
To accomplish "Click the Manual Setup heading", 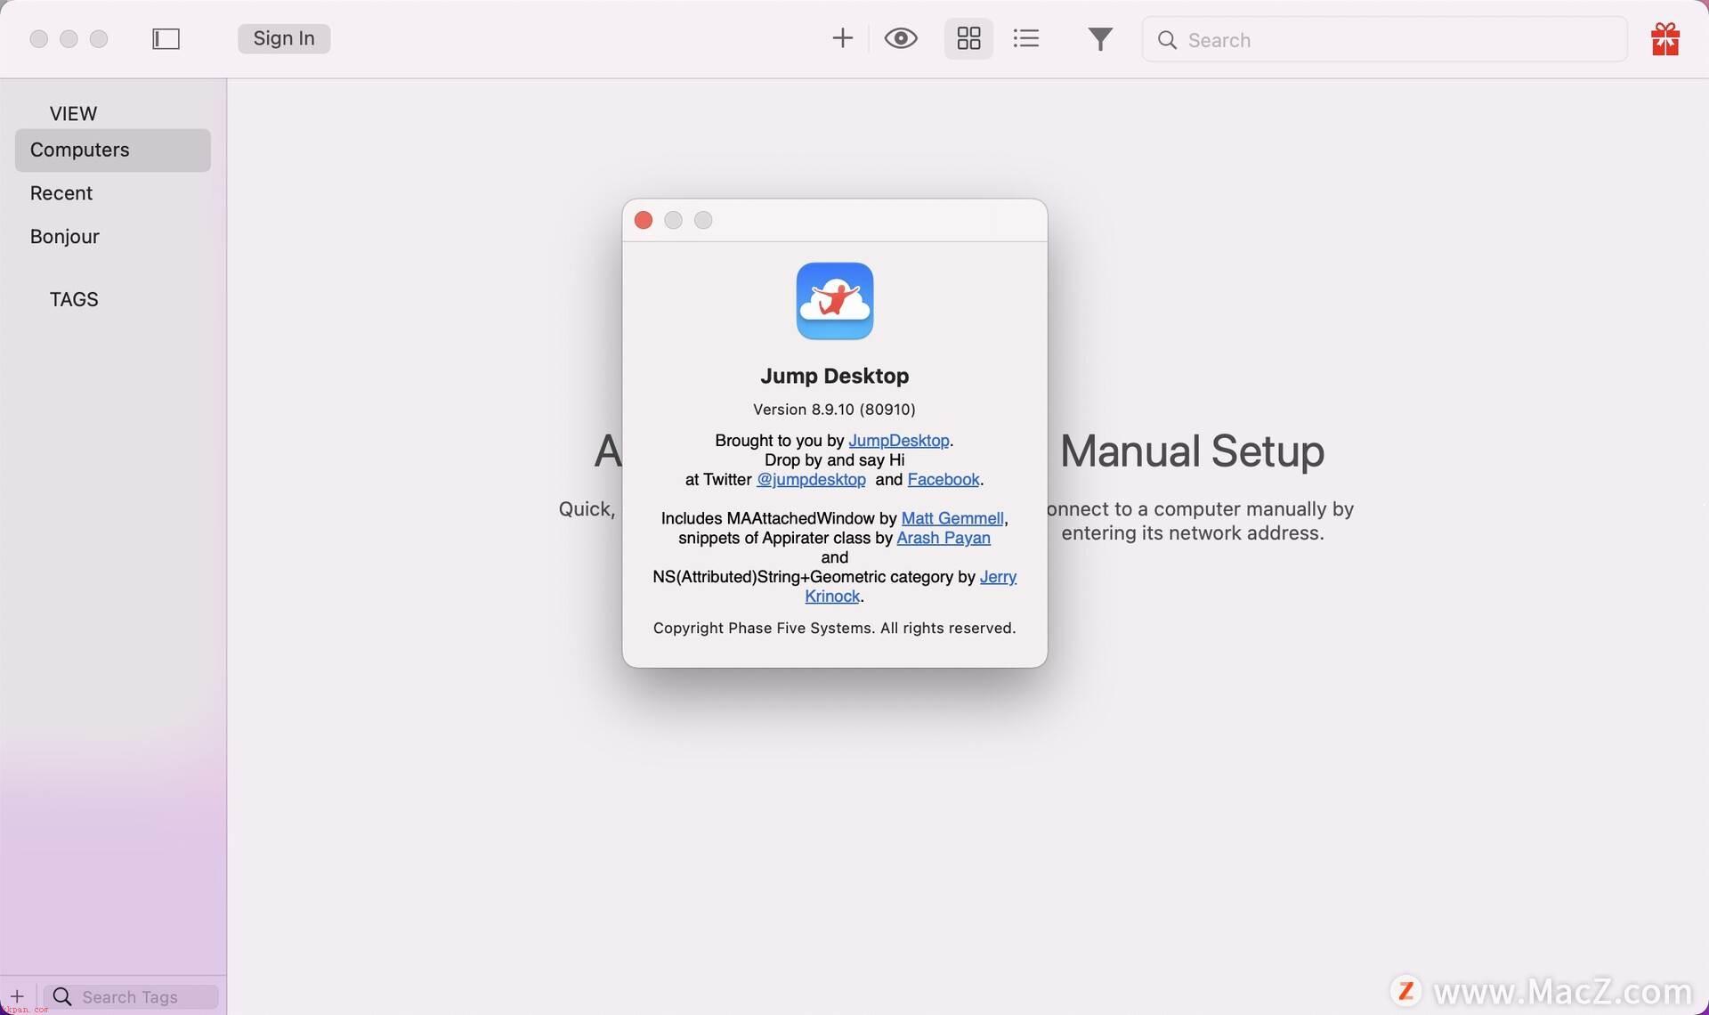I will pyautogui.click(x=1192, y=451).
